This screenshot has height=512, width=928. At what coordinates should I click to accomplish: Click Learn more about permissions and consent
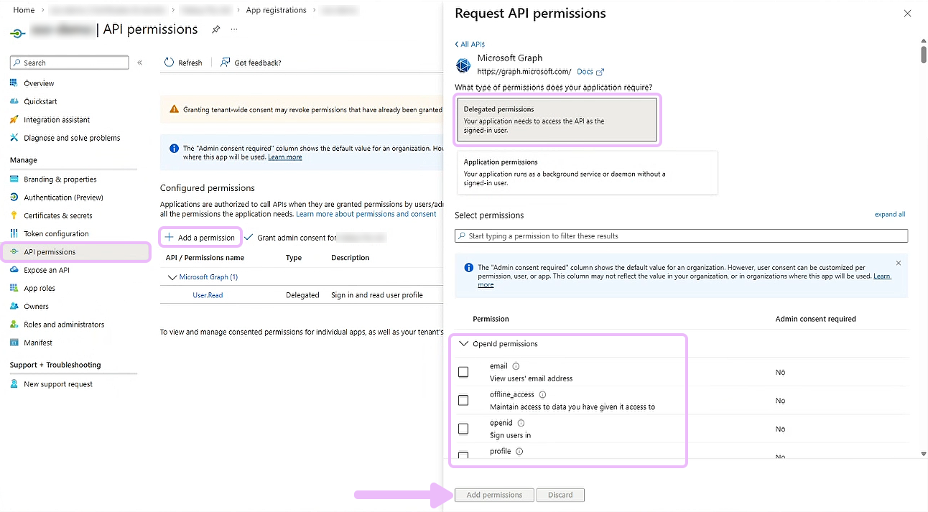tap(366, 214)
